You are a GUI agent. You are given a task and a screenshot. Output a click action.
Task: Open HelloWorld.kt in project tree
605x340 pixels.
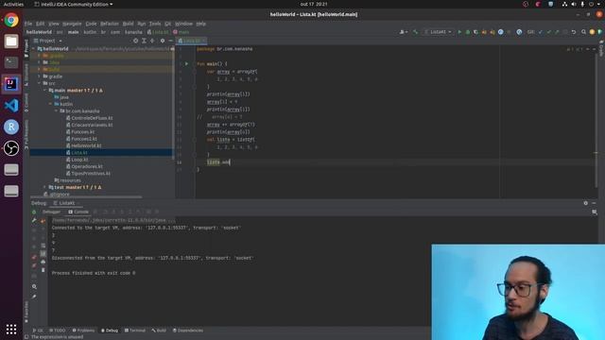tap(86, 145)
